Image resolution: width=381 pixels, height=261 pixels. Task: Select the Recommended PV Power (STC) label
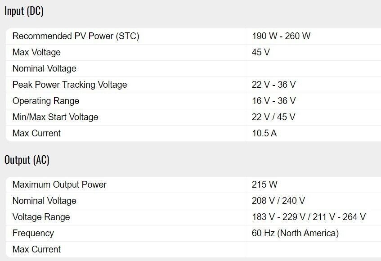[x=76, y=36]
